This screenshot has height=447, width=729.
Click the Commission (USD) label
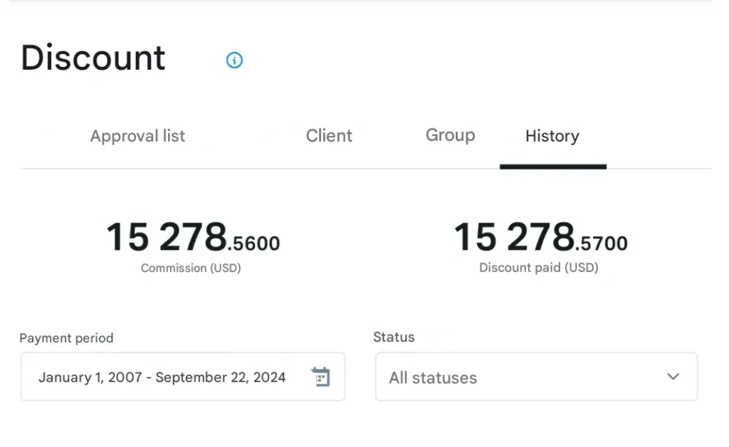click(191, 268)
